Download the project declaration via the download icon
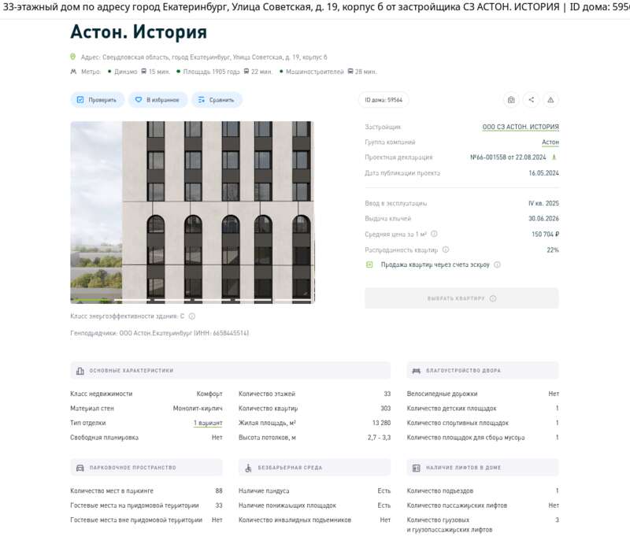 tap(554, 157)
